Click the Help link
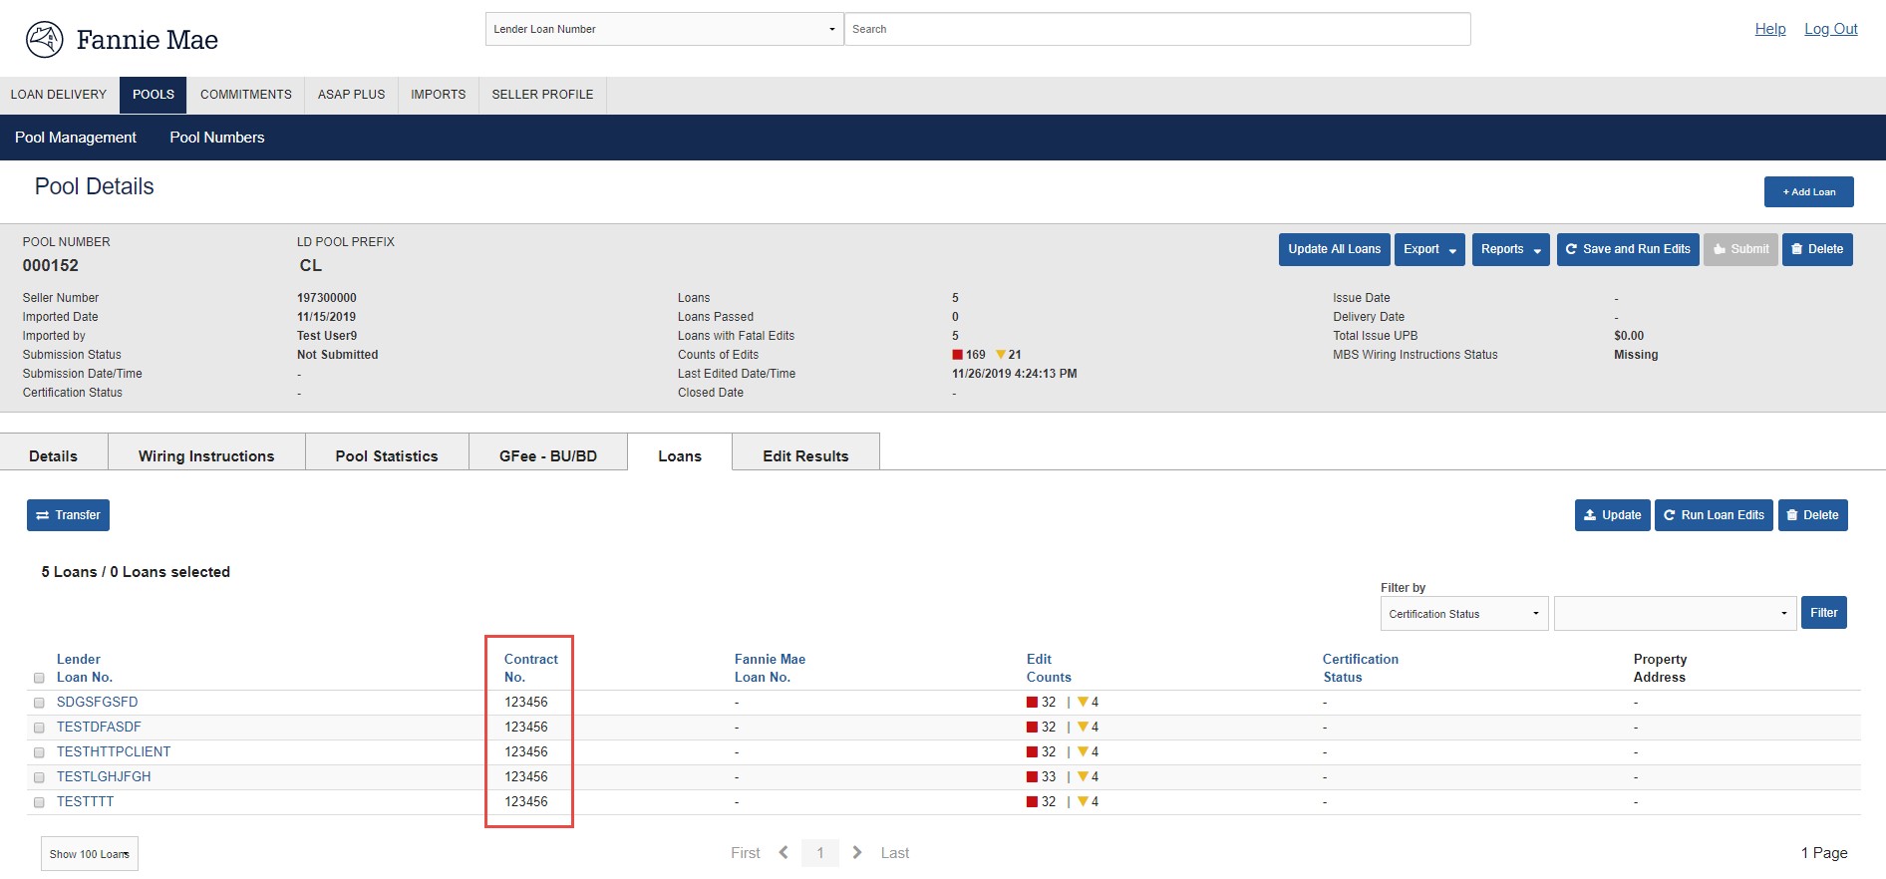 [x=1770, y=29]
